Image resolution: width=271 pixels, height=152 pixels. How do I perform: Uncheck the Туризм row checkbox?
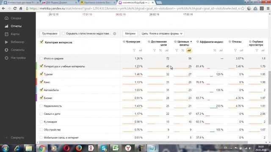click(41, 74)
